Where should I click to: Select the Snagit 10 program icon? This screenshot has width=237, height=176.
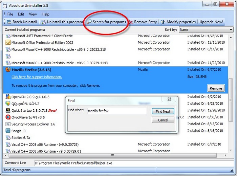[8, 131]
